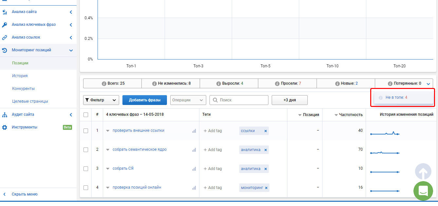Open bar chart for проверка позиций онлайн

pyautogui.click(x=194, y=188)
